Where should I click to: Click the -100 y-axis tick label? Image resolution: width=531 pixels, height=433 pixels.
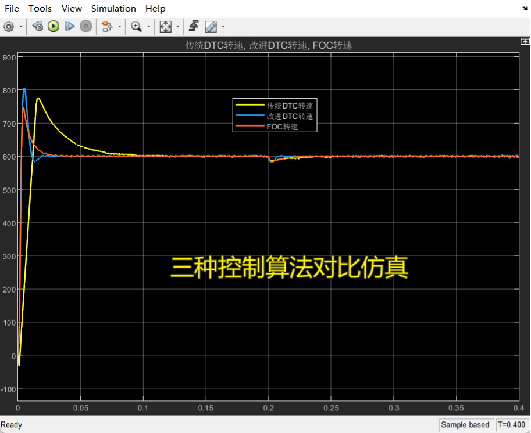pos(9,389)
